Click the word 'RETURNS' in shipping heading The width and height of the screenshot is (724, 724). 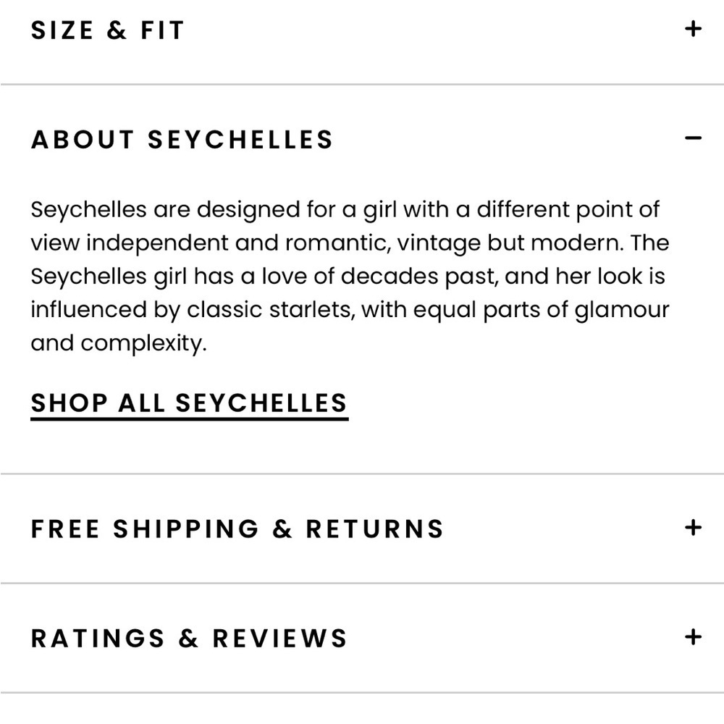pyautogui.click(x=374, y=529)
